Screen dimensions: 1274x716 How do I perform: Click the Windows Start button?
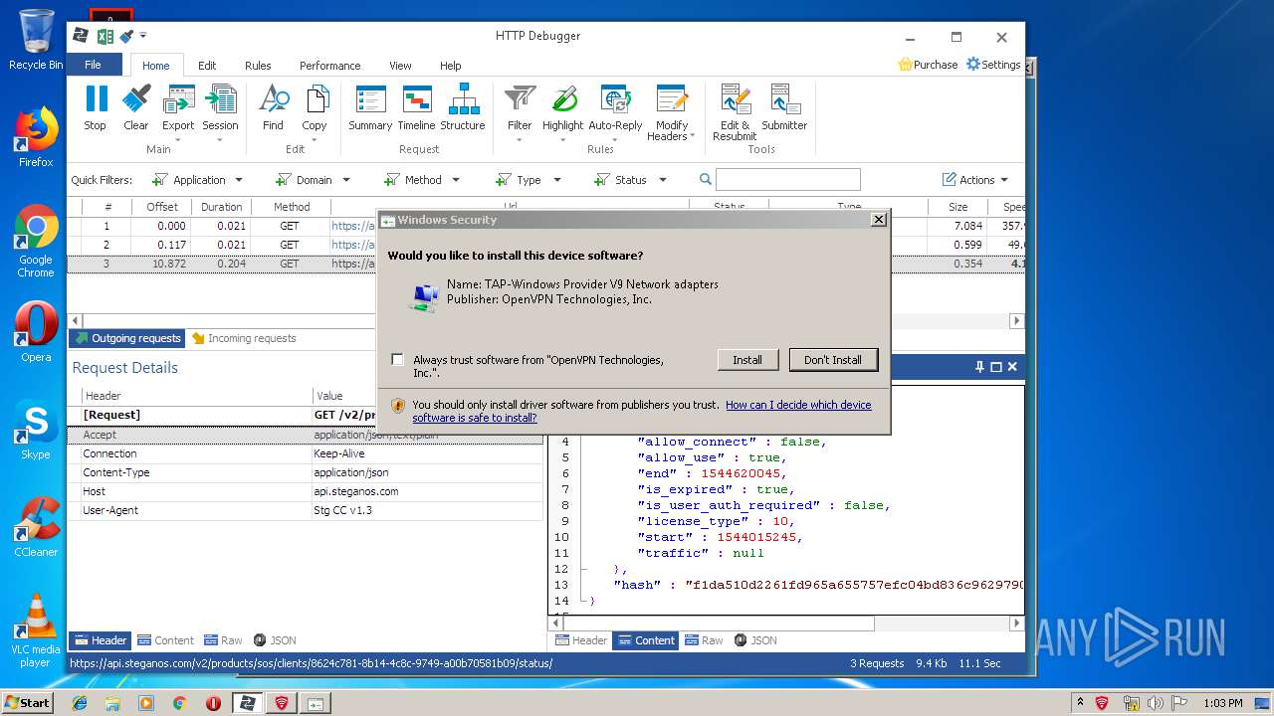(x=28, y=702)
